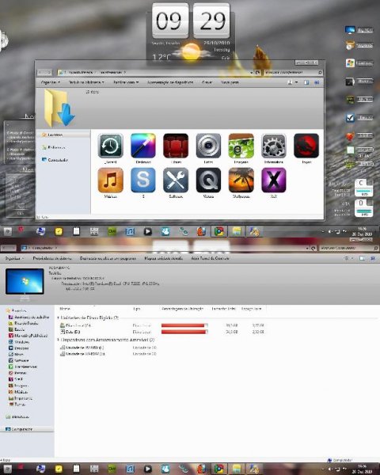Viewport: 380px width, 475px height.
Task: Select Computador in the folder window sidebar
Action: point(55,160)
